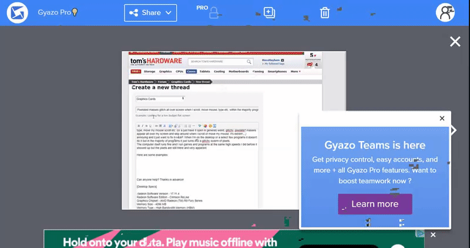Click the 'Create a new thread' text
This screenshot has height=248, width=470.
tap(160, 88)
